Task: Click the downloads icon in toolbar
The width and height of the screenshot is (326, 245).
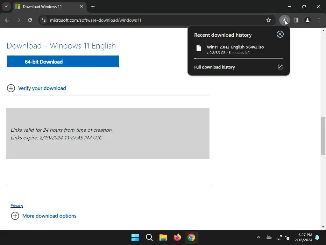Action: [x=284, y=20]
